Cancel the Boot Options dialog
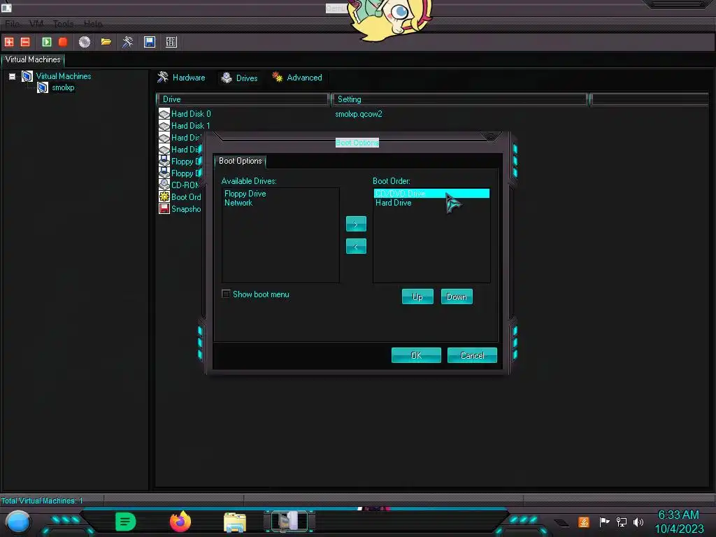This screenshot has width=716, height=537. (472, 355)
